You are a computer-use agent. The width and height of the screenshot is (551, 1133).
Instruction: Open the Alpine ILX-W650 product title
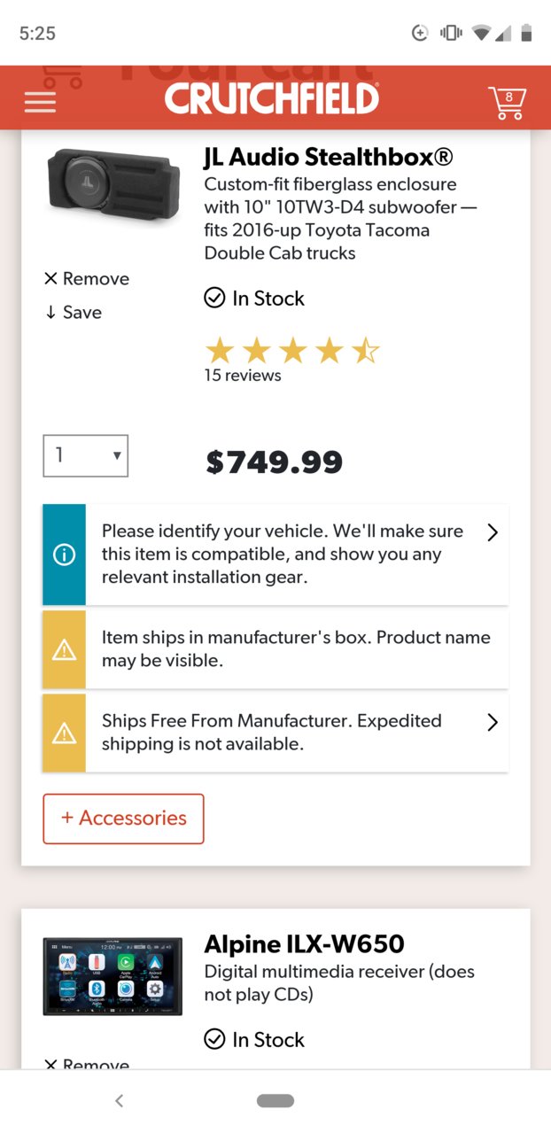304,943
